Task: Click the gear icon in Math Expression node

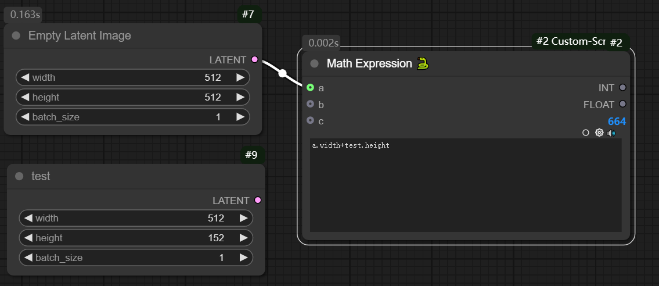Action: click(x=599, y=133)
